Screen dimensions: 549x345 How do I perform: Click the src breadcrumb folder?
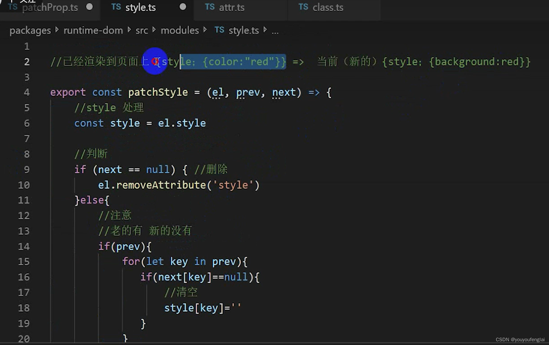click(x=142, y=30)
